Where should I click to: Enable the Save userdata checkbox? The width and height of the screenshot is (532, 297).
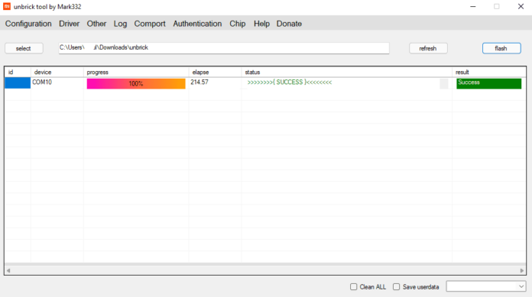tap(396, 287)
